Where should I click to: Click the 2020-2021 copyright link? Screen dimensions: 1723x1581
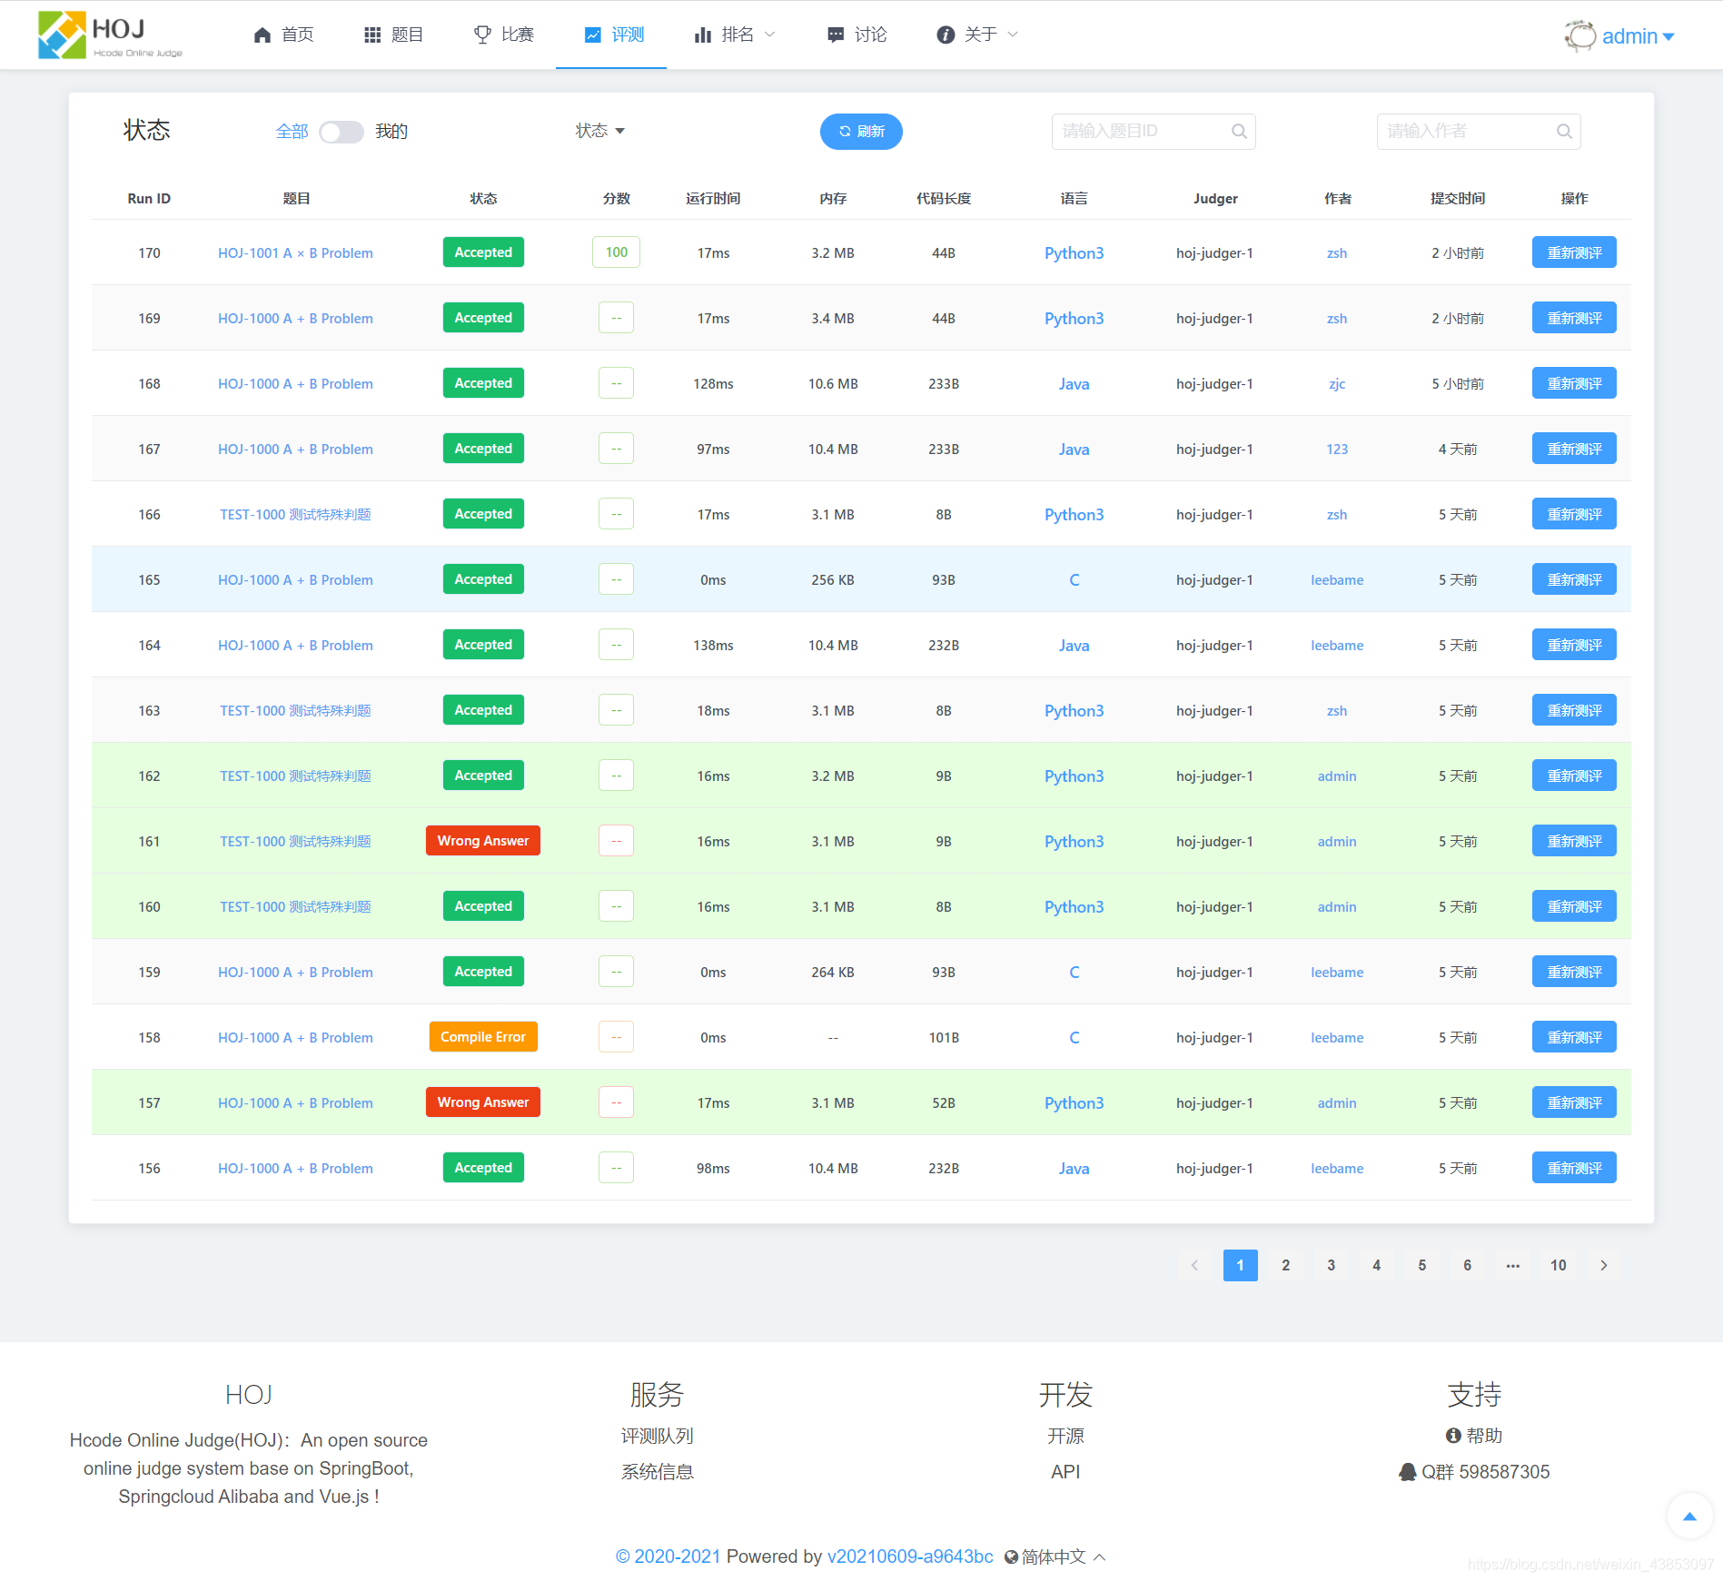(668, 1556)
